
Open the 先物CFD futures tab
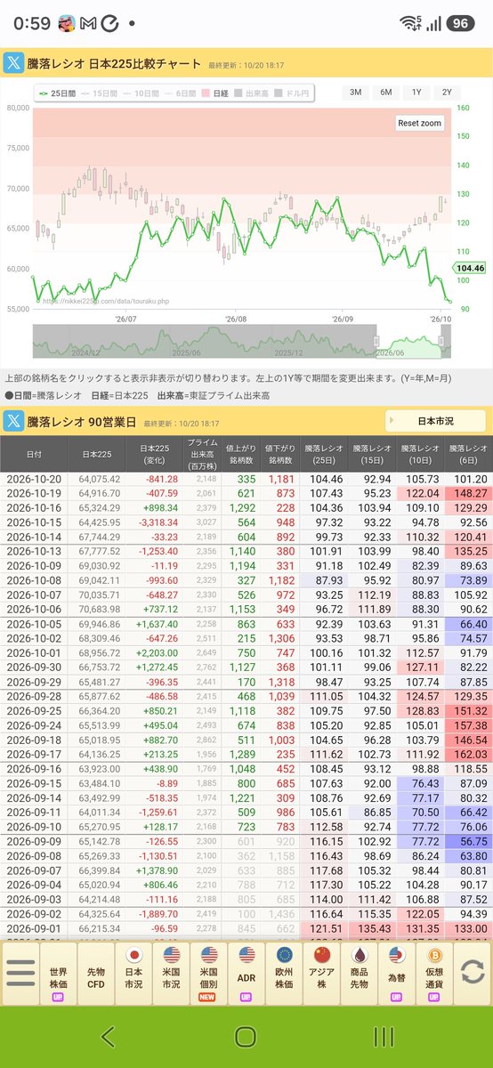pos(95,974)
